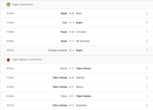Open options for Tabor Sežana vs Radomlje match
This screenshot has height=110, width=153.
click(x=147, y=105)
